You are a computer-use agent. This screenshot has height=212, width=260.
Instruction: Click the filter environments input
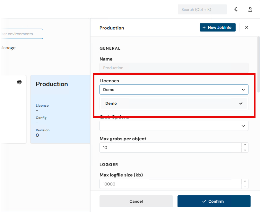22,34
